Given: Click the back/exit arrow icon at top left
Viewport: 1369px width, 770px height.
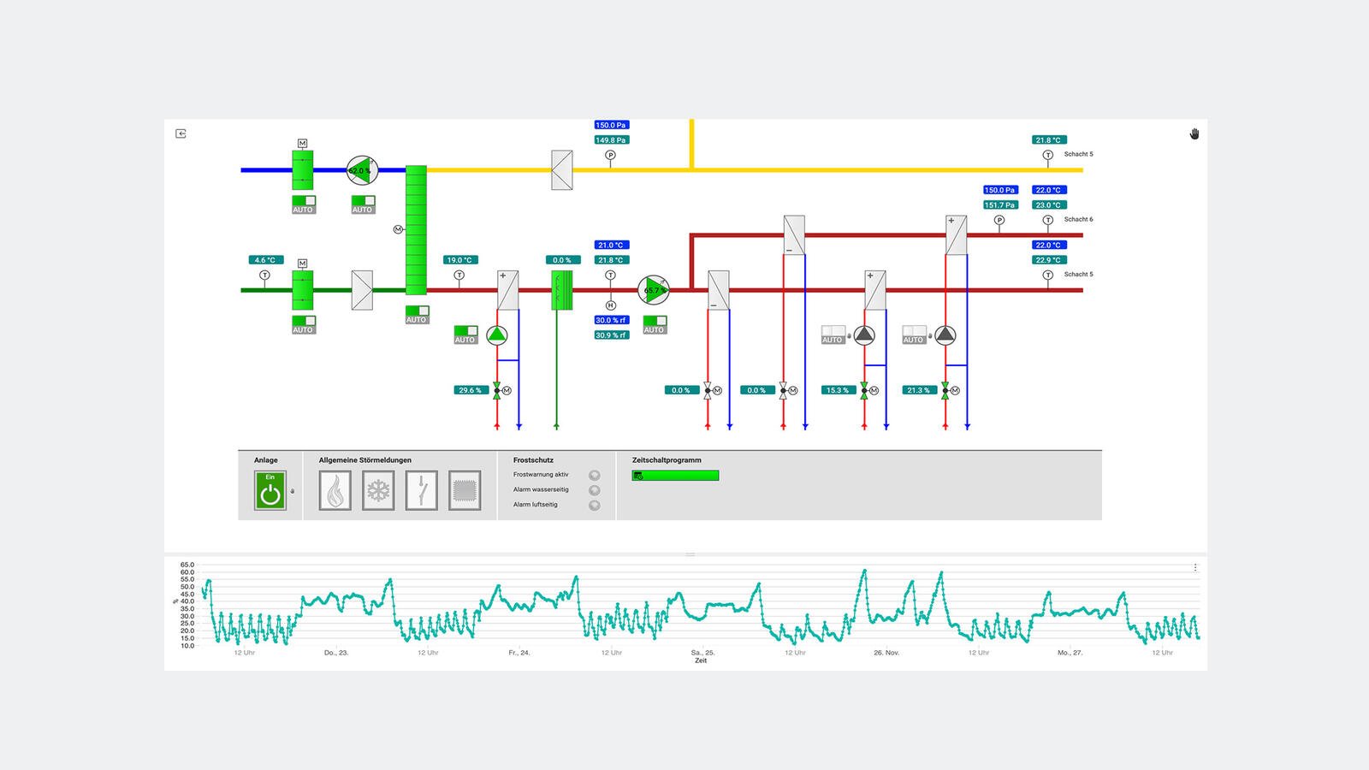Looking at the screenshot, I should pos(181,133).
